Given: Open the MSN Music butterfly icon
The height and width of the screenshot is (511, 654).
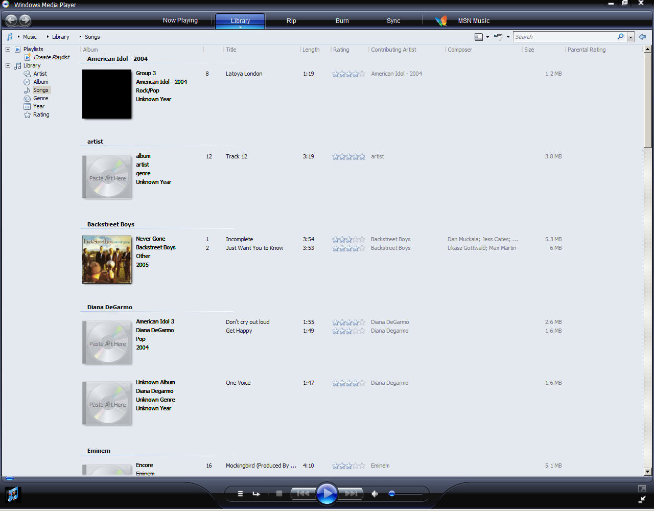Looking at the screenshot, I should click(x=441, y=20).
